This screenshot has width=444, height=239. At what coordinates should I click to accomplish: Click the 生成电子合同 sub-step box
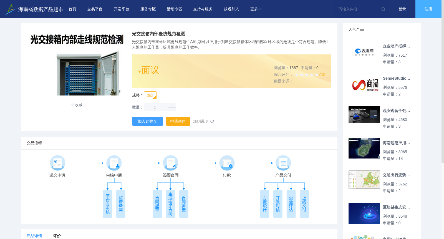[x=170, y=204]
